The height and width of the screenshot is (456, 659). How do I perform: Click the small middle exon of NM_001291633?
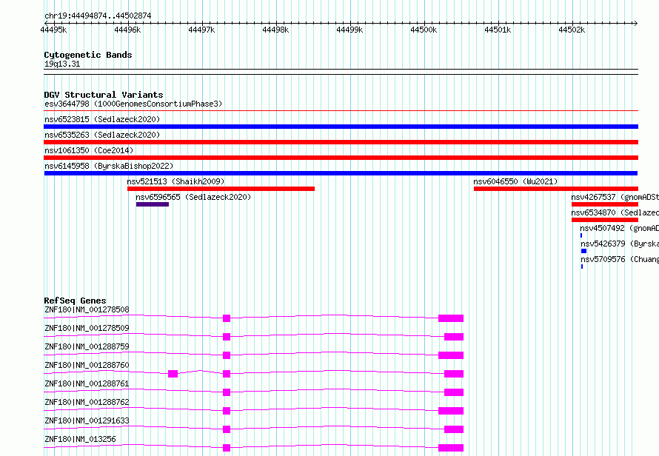pyautogui.click(x=227, y=429)
